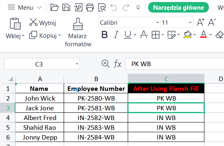Viewport: 224px width, 146px height.
Task: Expand the chevron next to Menu
Action: point(39,7)
